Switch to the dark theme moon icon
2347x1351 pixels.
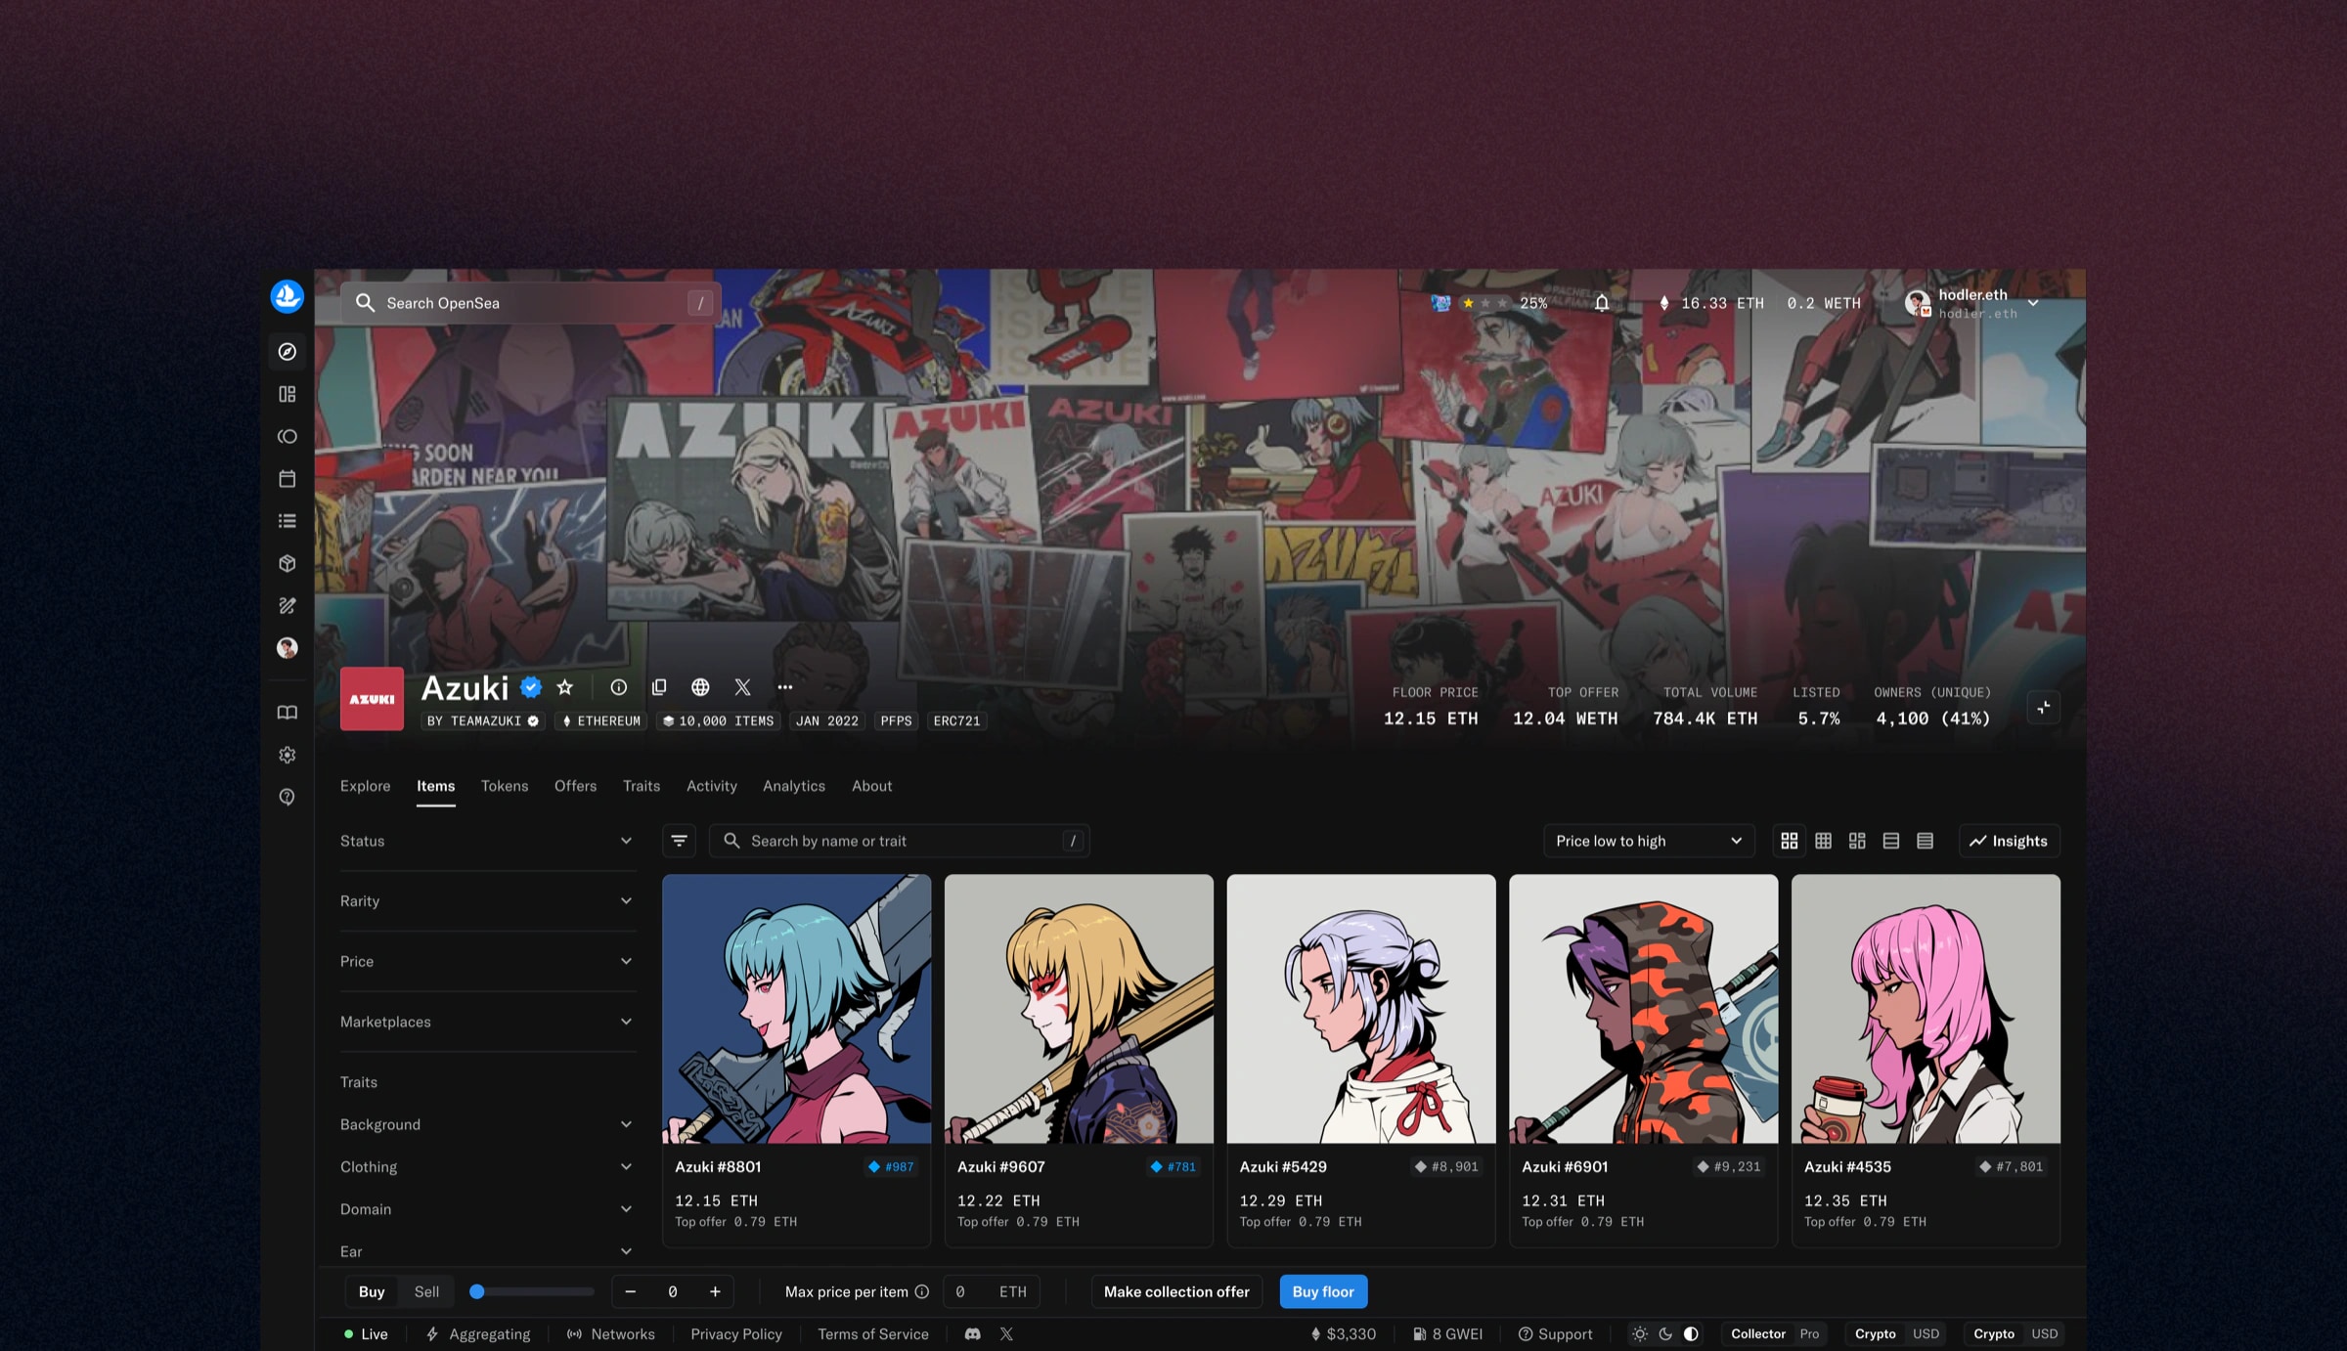(1665, 1333)
